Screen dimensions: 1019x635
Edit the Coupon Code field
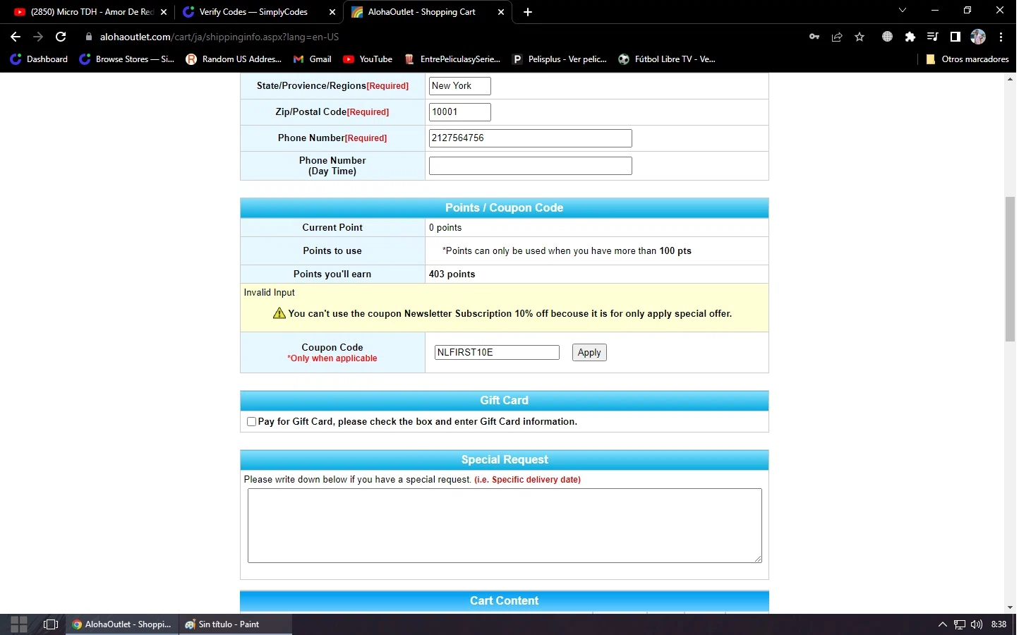[497, 353]
